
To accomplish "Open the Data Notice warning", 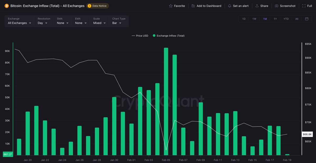I will pyautogui.click(x=98, y=6).
